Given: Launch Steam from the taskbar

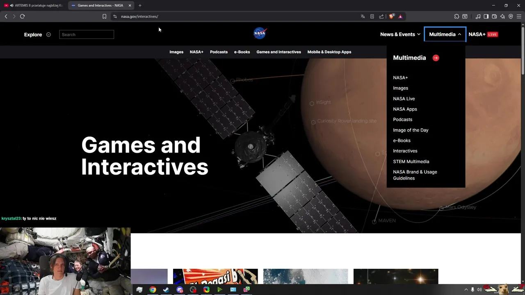Looking at the screenshot, I should 166,290.
